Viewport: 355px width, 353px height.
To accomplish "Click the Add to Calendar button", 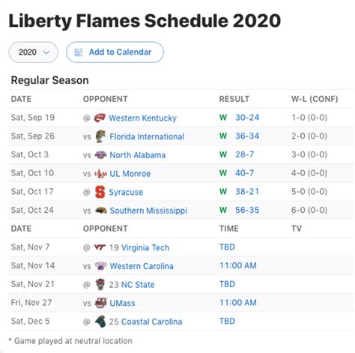I will pos(115,52).
